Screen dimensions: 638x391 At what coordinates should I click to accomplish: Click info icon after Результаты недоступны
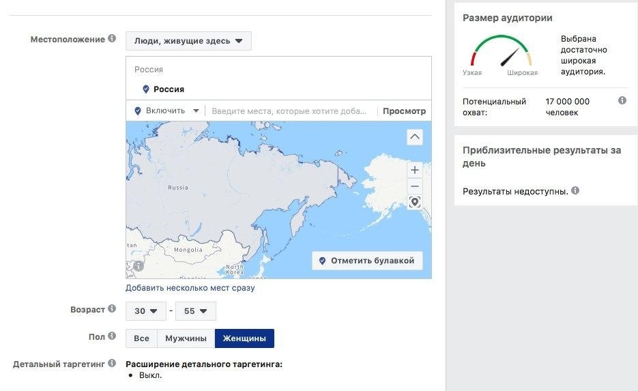pyautogui.click(x=575, y=190)
